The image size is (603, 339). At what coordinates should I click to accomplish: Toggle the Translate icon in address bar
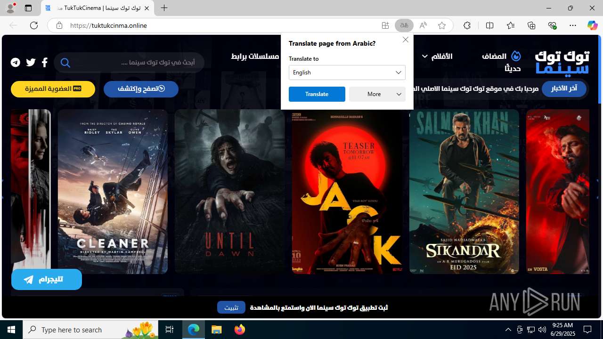point(404,25)
